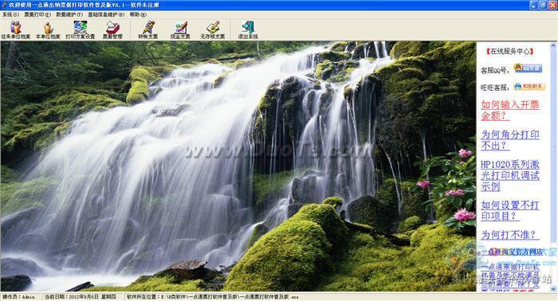
Task: Click the QQ customer service button
Action: click(x=528, y=68)
